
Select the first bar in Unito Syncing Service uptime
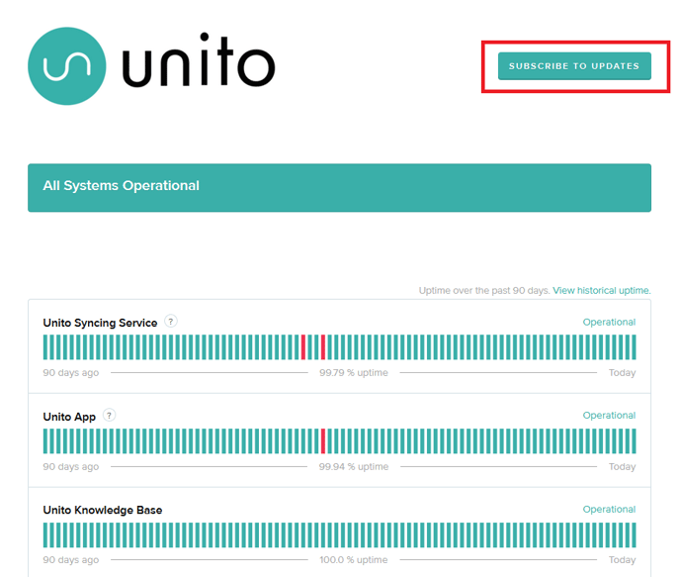coord(45,347)
